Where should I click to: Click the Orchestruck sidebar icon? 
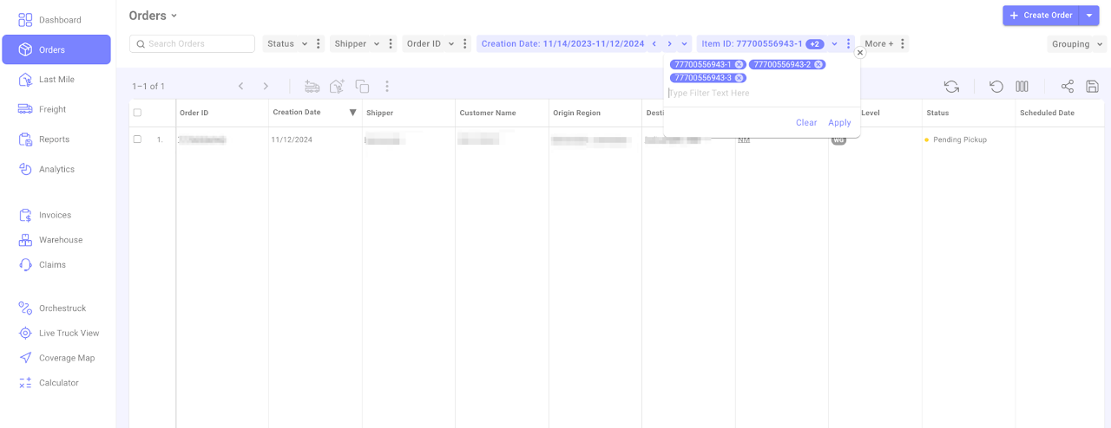25,308
